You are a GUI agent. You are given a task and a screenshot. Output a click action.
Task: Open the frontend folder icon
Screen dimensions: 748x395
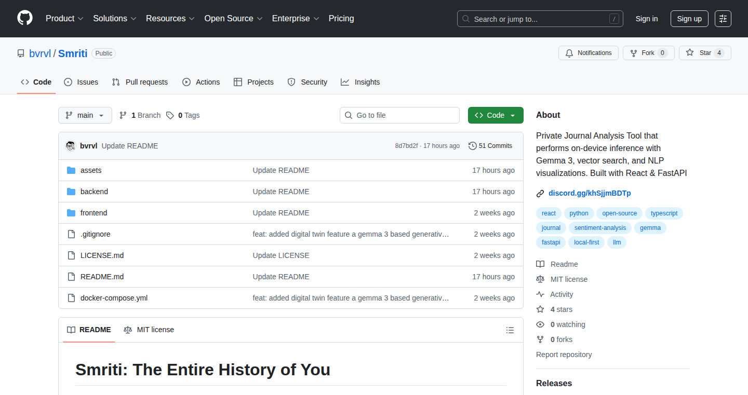pyautogui.click(x=71, y=213)
